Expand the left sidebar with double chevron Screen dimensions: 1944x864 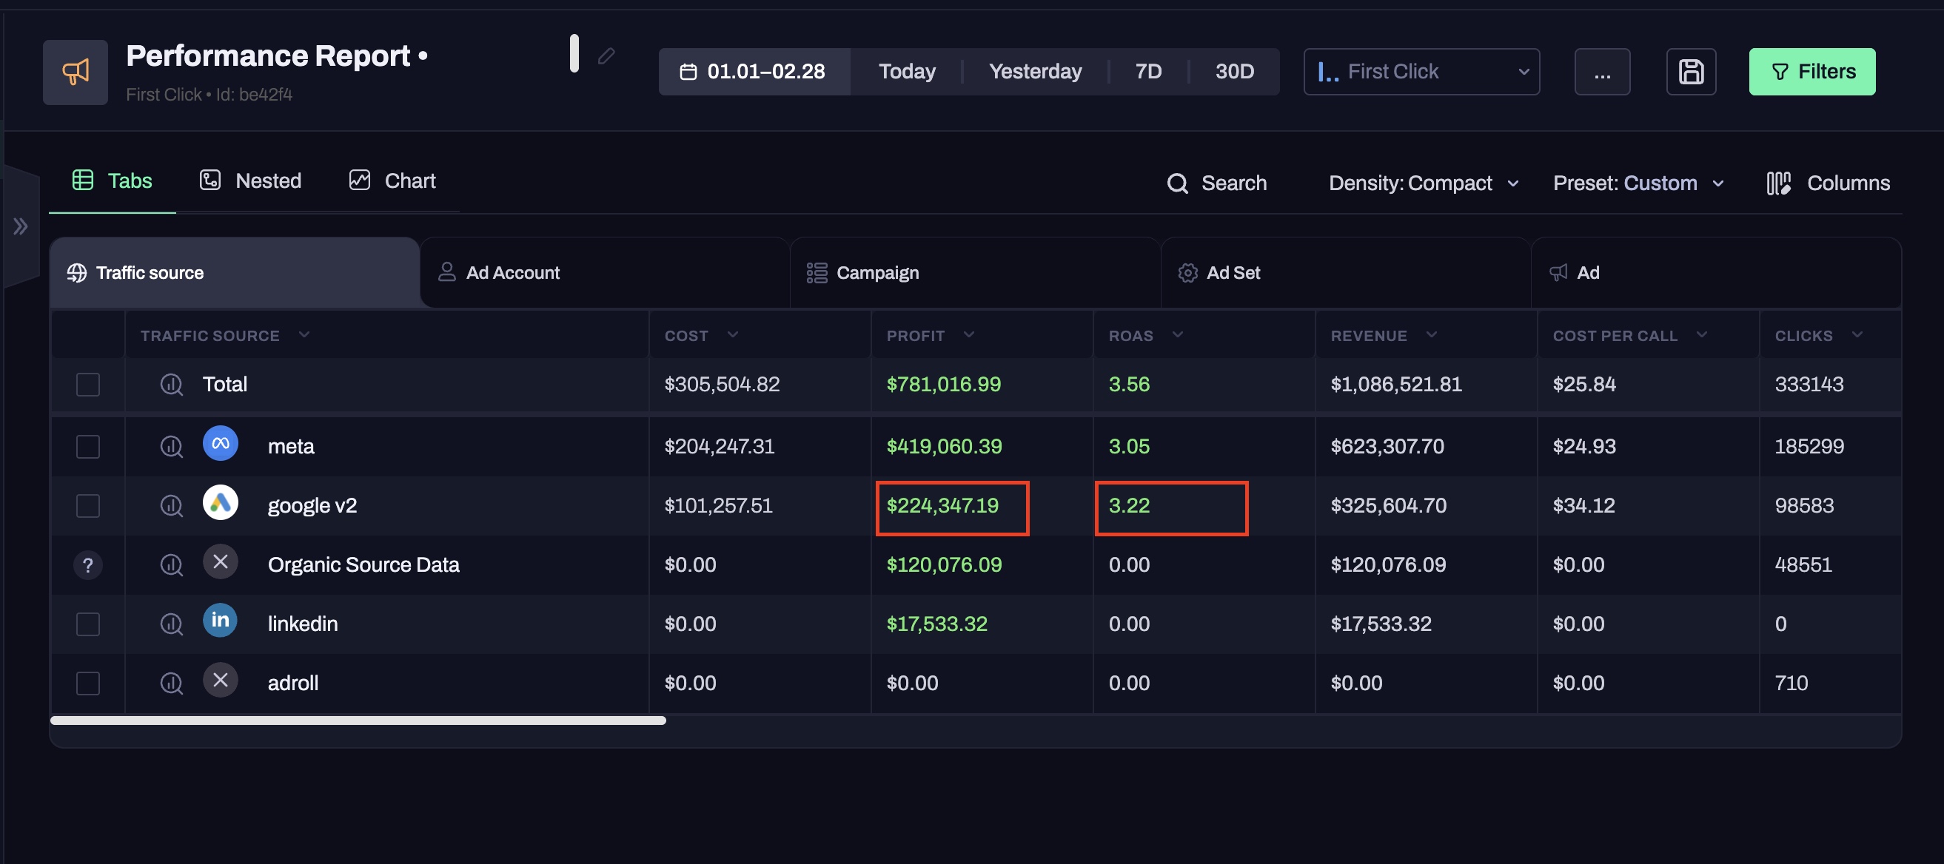[x=21, y=226]
